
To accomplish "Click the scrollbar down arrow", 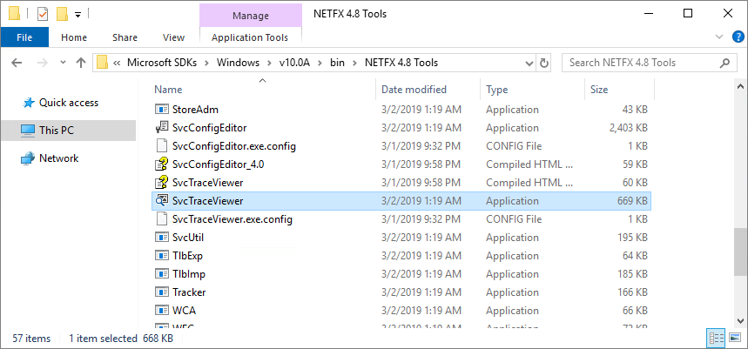I will pyautogui.click(x=740, y=320).
